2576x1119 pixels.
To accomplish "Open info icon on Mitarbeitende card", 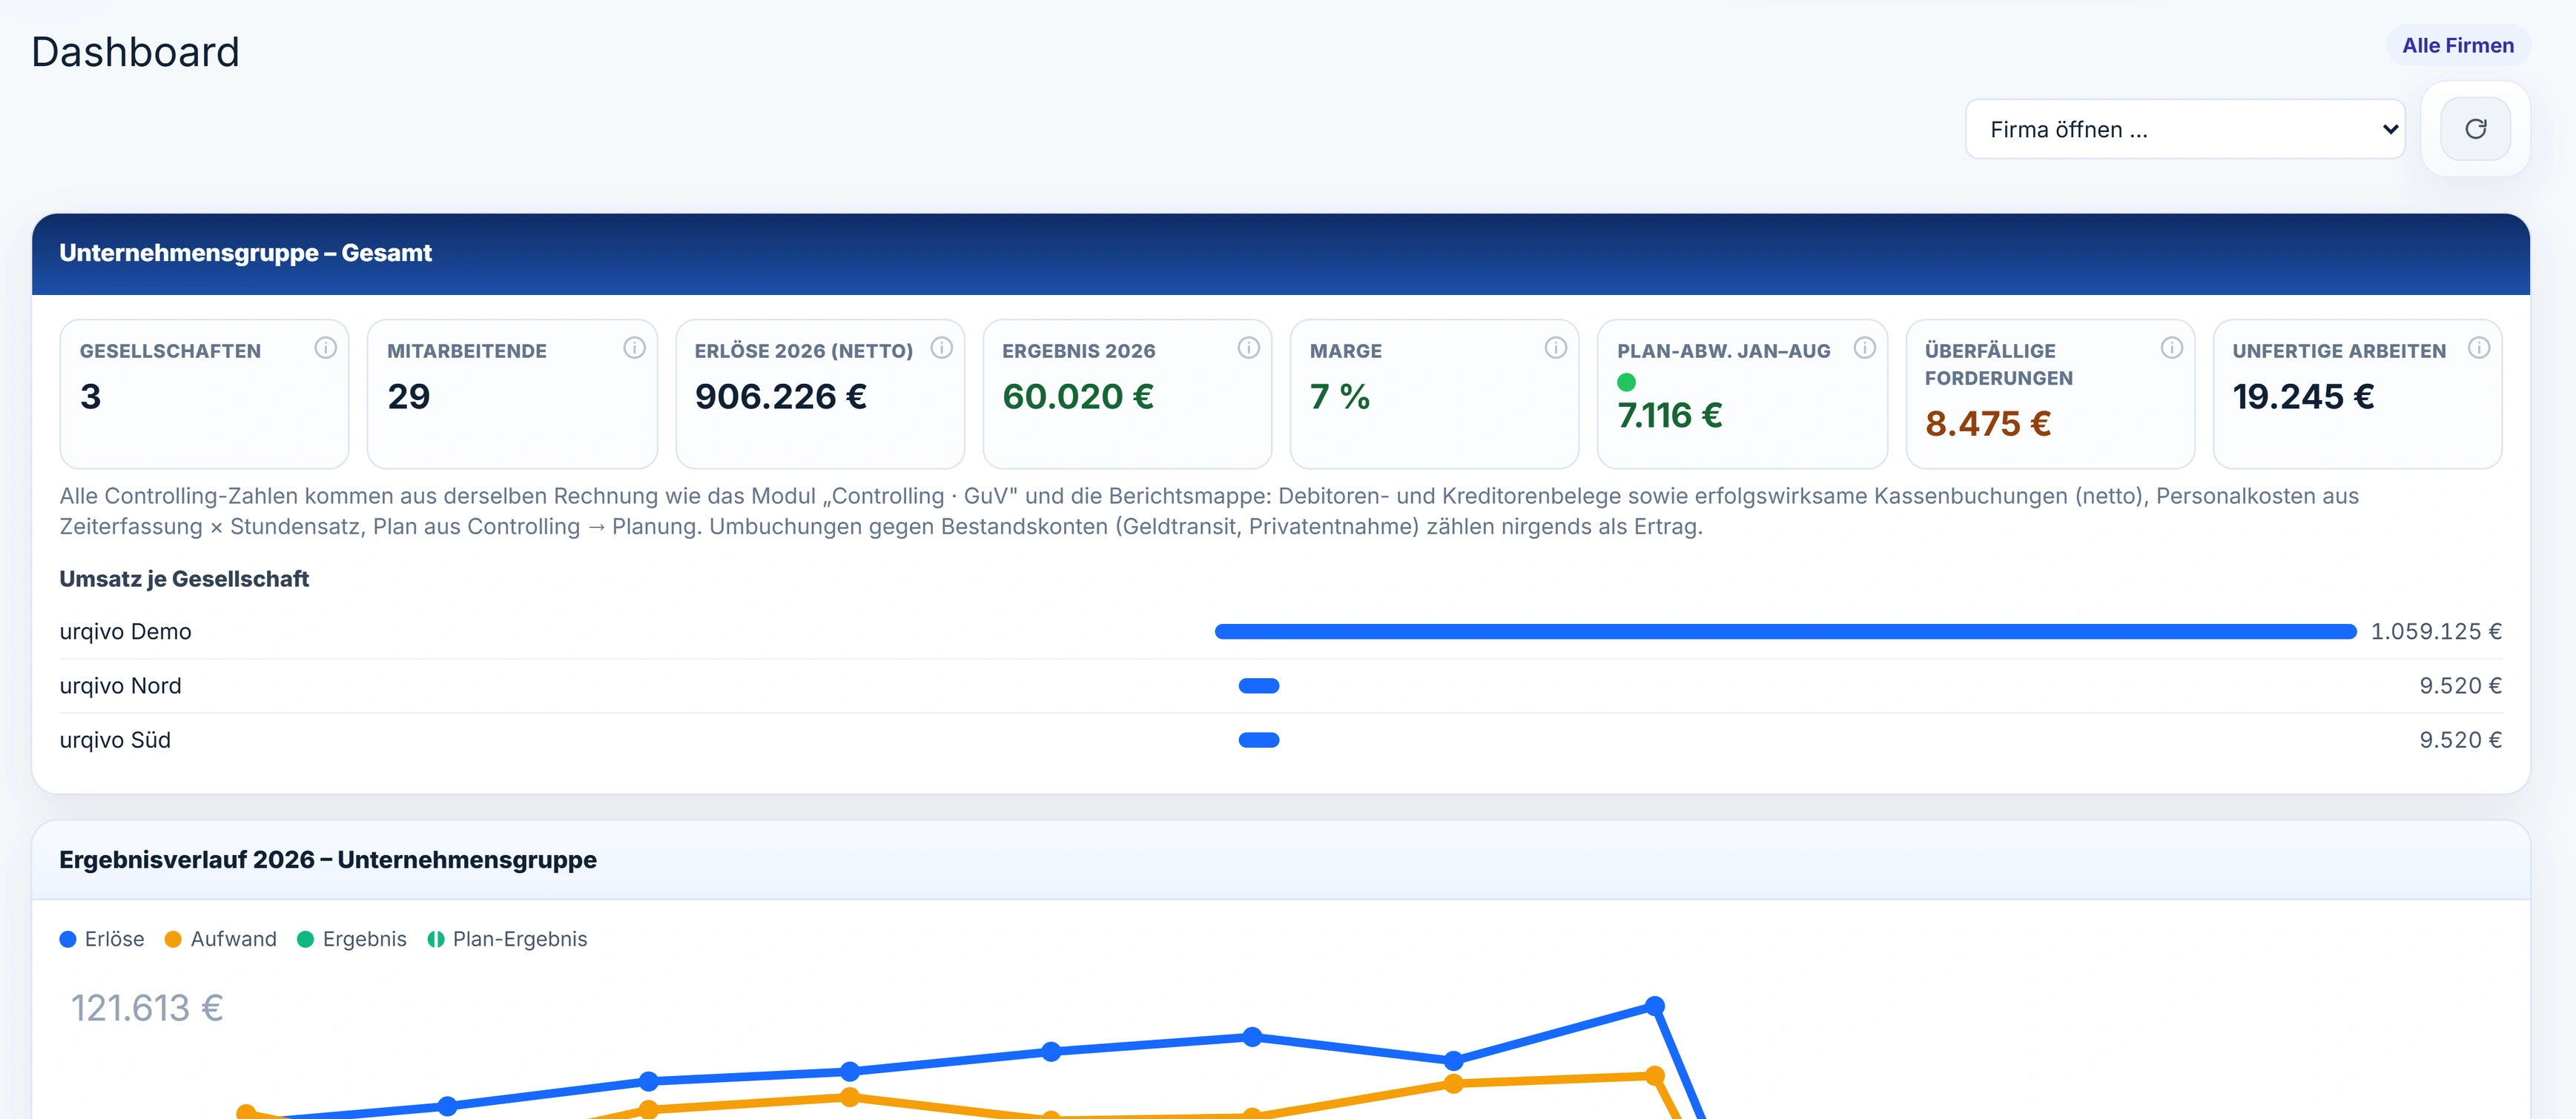I will pos(634,348).
